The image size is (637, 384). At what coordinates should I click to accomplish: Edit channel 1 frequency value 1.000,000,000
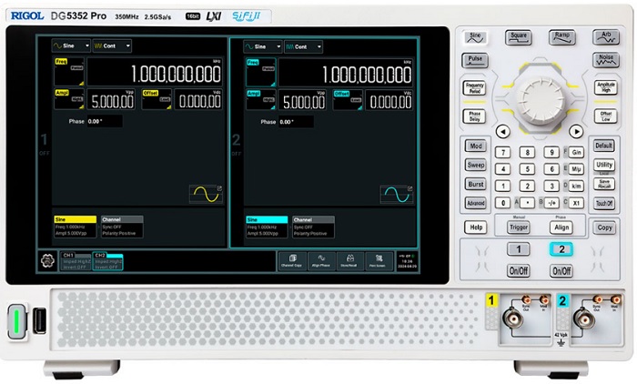coord(156,72)
